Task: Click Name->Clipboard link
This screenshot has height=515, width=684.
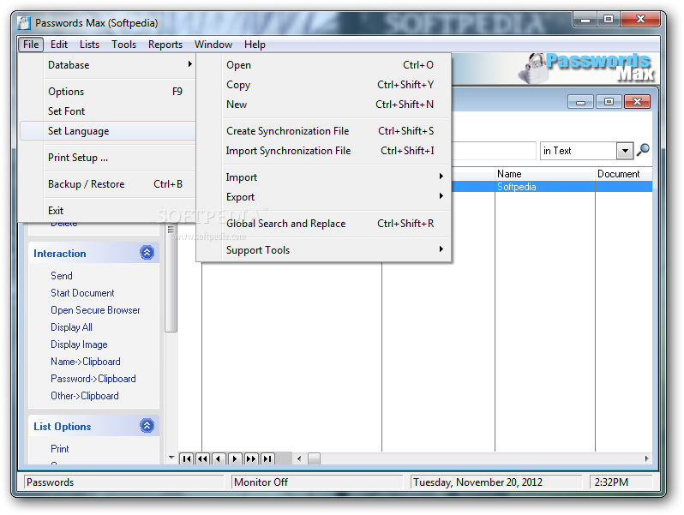Action: click(86, 362)
